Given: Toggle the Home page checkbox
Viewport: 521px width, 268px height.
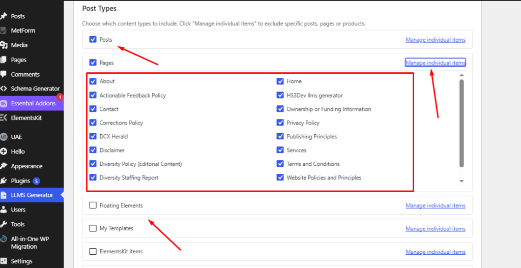Looking at the screenshot, I should tap(280, 81).
